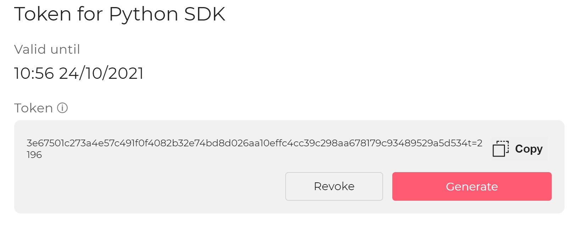Click the 10:56 expiry time
The width and height of the screenshot is (573, 229).
pos(34,74)
